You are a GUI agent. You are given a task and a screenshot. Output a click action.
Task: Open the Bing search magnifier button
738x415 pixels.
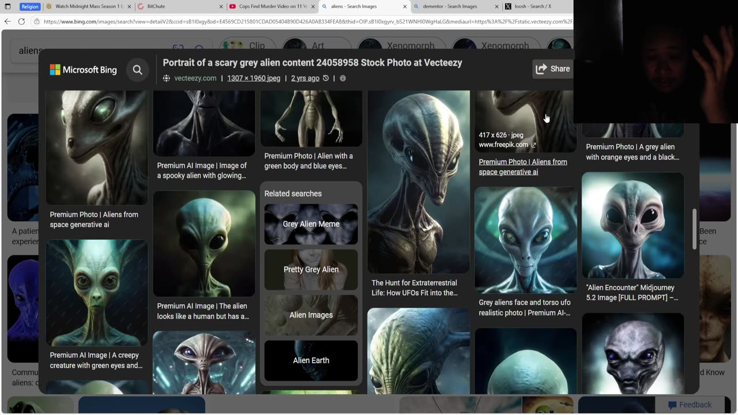pyautogui.click(x=137, y=70)
